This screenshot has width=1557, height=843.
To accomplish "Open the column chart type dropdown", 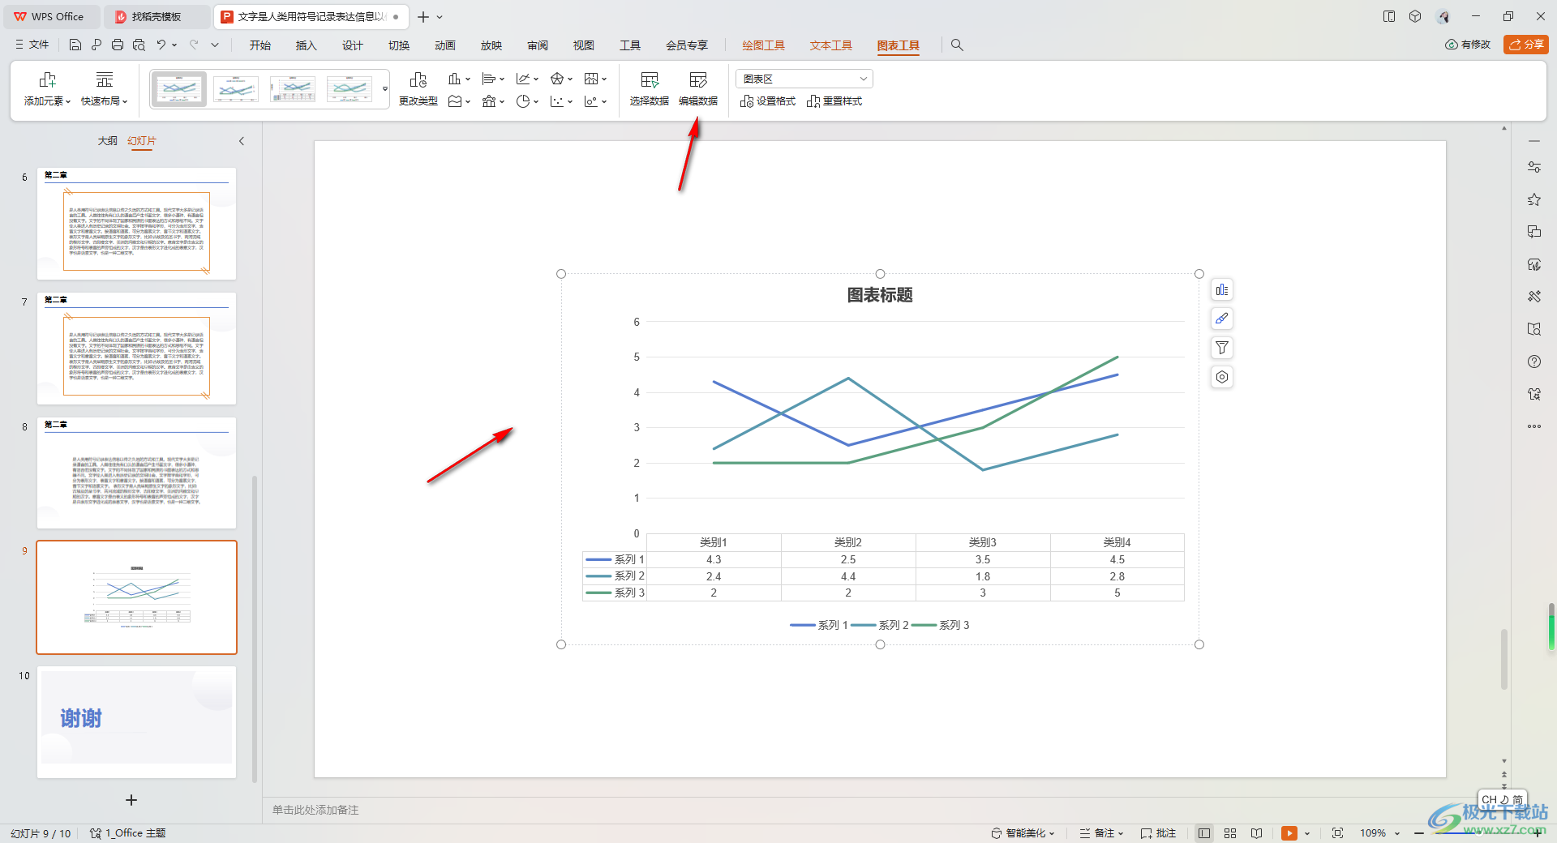I will click(x=459, y=79).
